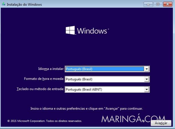The image size is (175, 129).
Task: Open the Idioma a instalar dropdown arrow
Action: [x=147, y=69]
